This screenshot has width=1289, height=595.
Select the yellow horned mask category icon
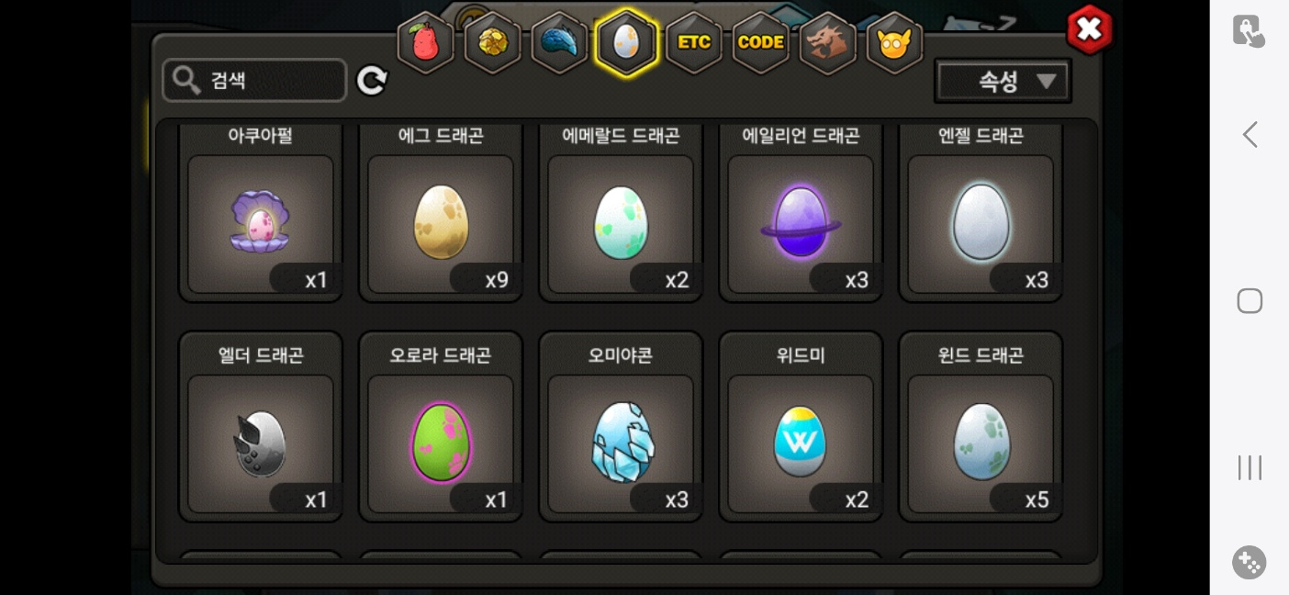coord(894,42)
